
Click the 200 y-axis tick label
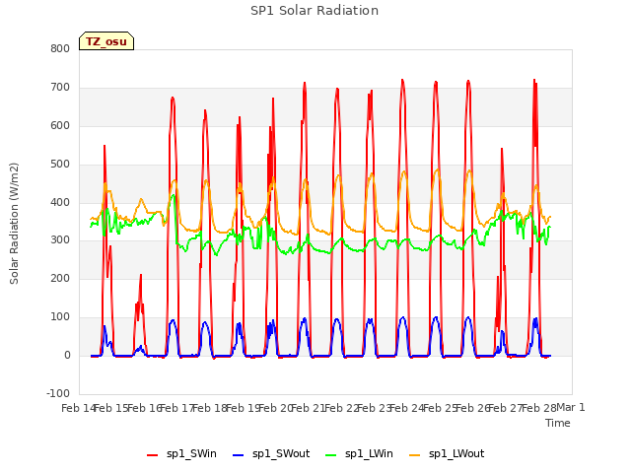click(60, 278)
